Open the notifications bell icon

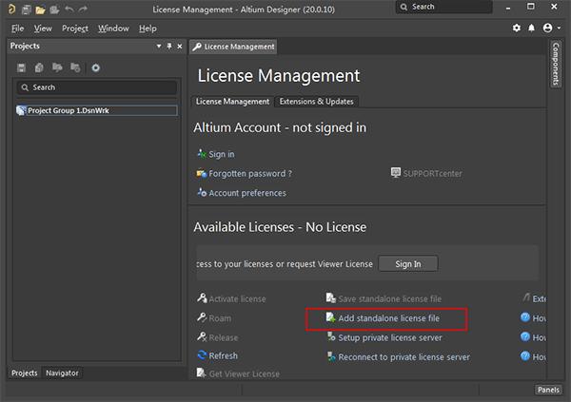532,28
